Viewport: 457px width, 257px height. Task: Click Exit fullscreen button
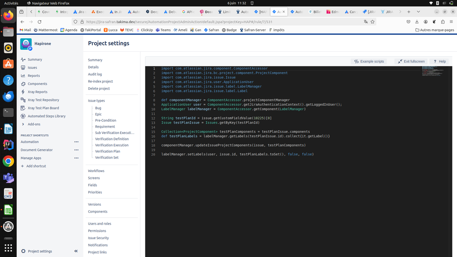click(411, 61)
